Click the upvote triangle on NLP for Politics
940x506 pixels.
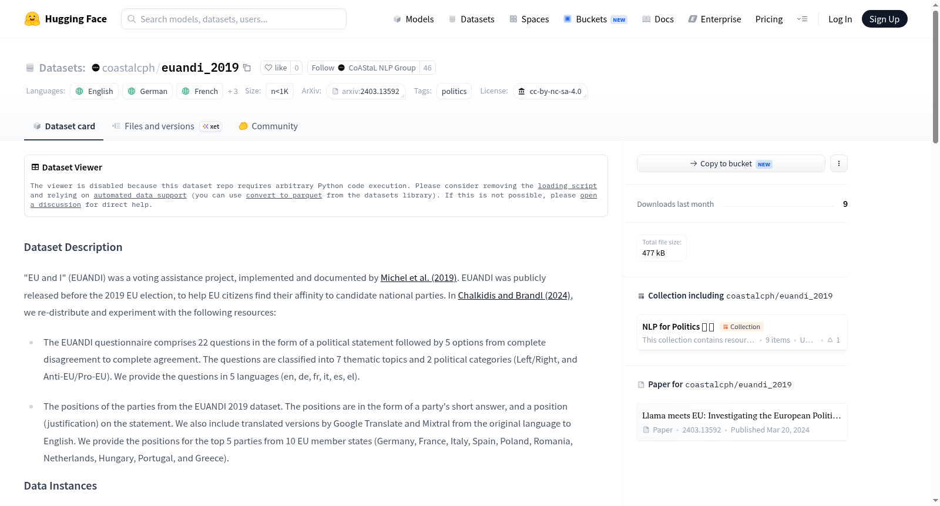coord(830,340)
